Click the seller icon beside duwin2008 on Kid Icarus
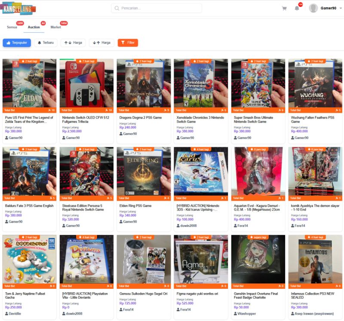The width and height of the screenshot is (344, 321). click(x=178, y=226)
